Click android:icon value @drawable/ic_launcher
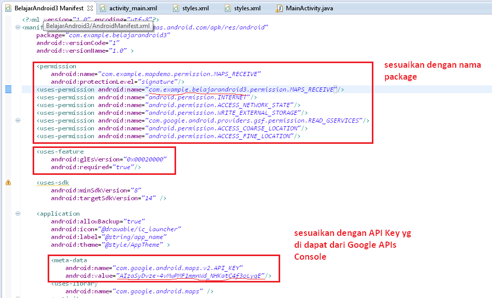The height and width of the screenshot is (298, 492). point(140,229)
